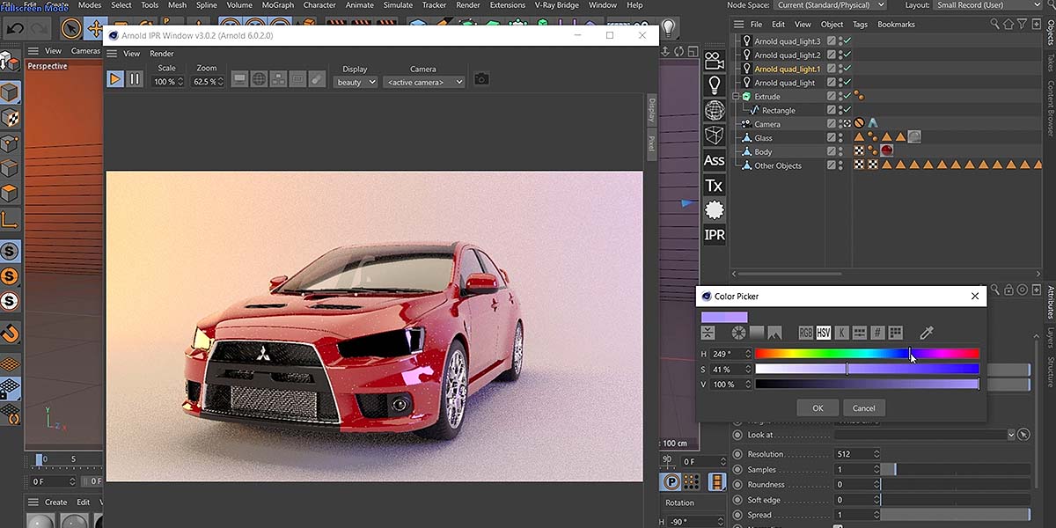Click compact mode icon in Color Picker
The height and width of the screenshot is (528, 1056).
pyautogui.click(x=708, y=333)
